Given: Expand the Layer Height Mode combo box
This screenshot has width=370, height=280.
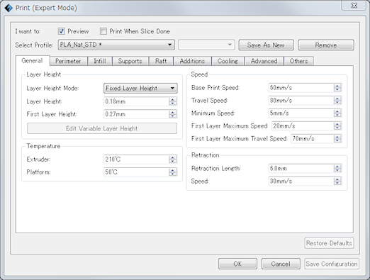Looking at the screenshot, I should click(x=140, y=88).
